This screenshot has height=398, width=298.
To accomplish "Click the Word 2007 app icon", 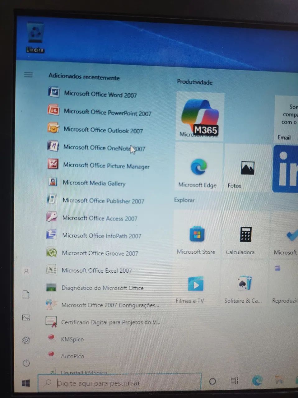I will pos(54,92).
